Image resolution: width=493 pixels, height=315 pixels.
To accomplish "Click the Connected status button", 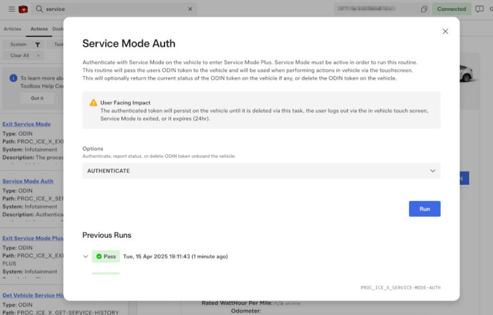I will tap(451, 9).
